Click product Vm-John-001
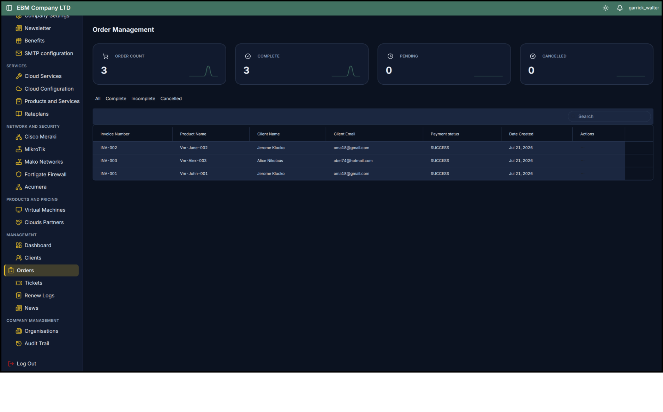The height and width of the screenshot is (412, 663). click(194, 174)
